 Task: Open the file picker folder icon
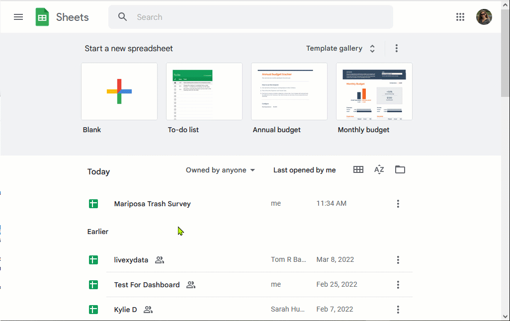[x=400, y=169]
